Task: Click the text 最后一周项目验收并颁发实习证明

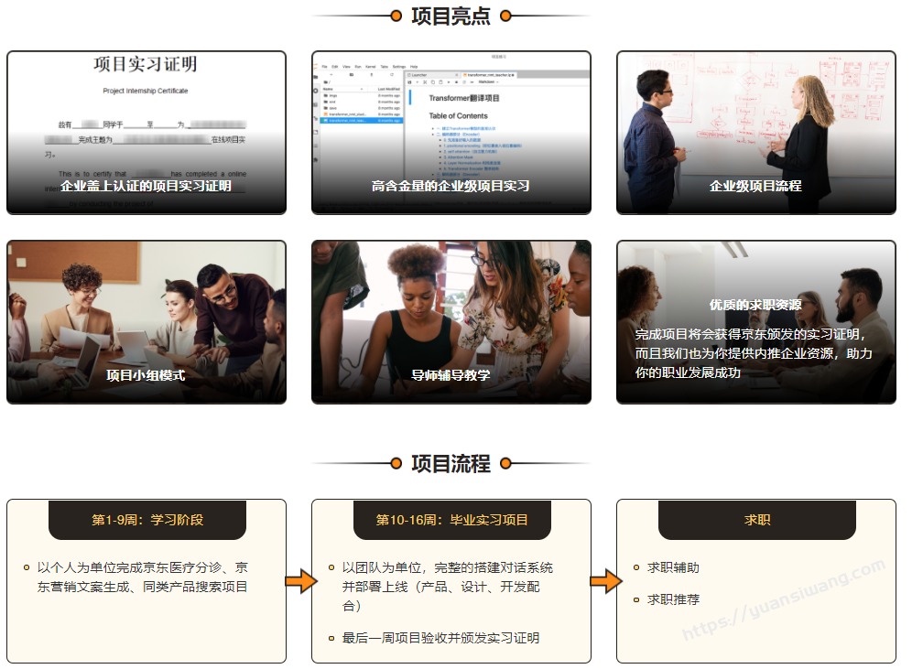Action: click(x=441, y=638)
